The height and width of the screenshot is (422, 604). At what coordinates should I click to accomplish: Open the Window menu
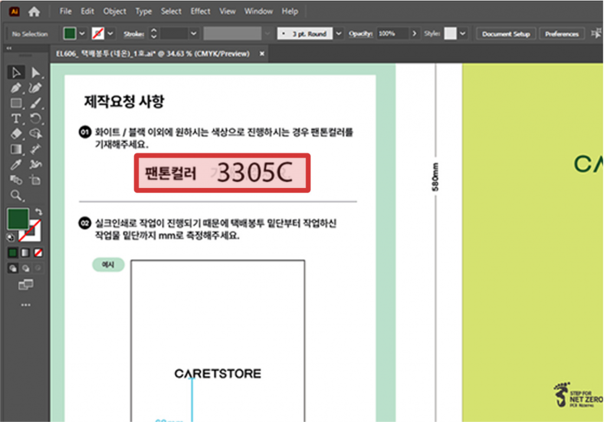258,12
